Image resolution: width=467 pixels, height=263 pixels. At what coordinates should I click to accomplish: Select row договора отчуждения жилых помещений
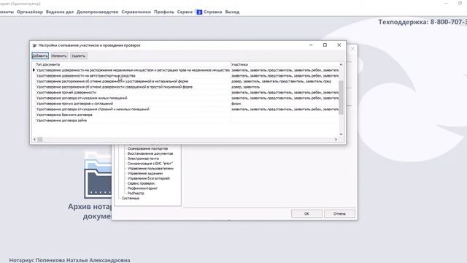(185, 98)
